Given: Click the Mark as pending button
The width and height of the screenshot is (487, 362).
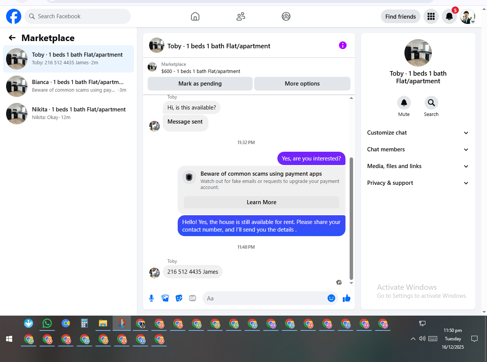Looking at the screenshot, I should [x=200, y=84].
